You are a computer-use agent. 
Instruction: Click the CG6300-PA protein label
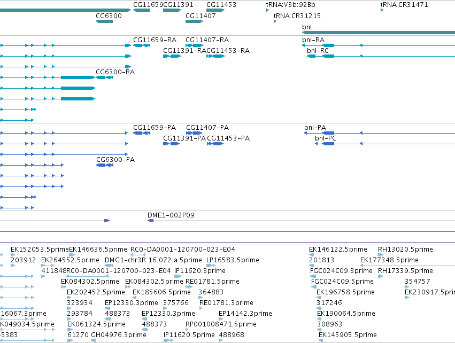click(x=115, y=159)
